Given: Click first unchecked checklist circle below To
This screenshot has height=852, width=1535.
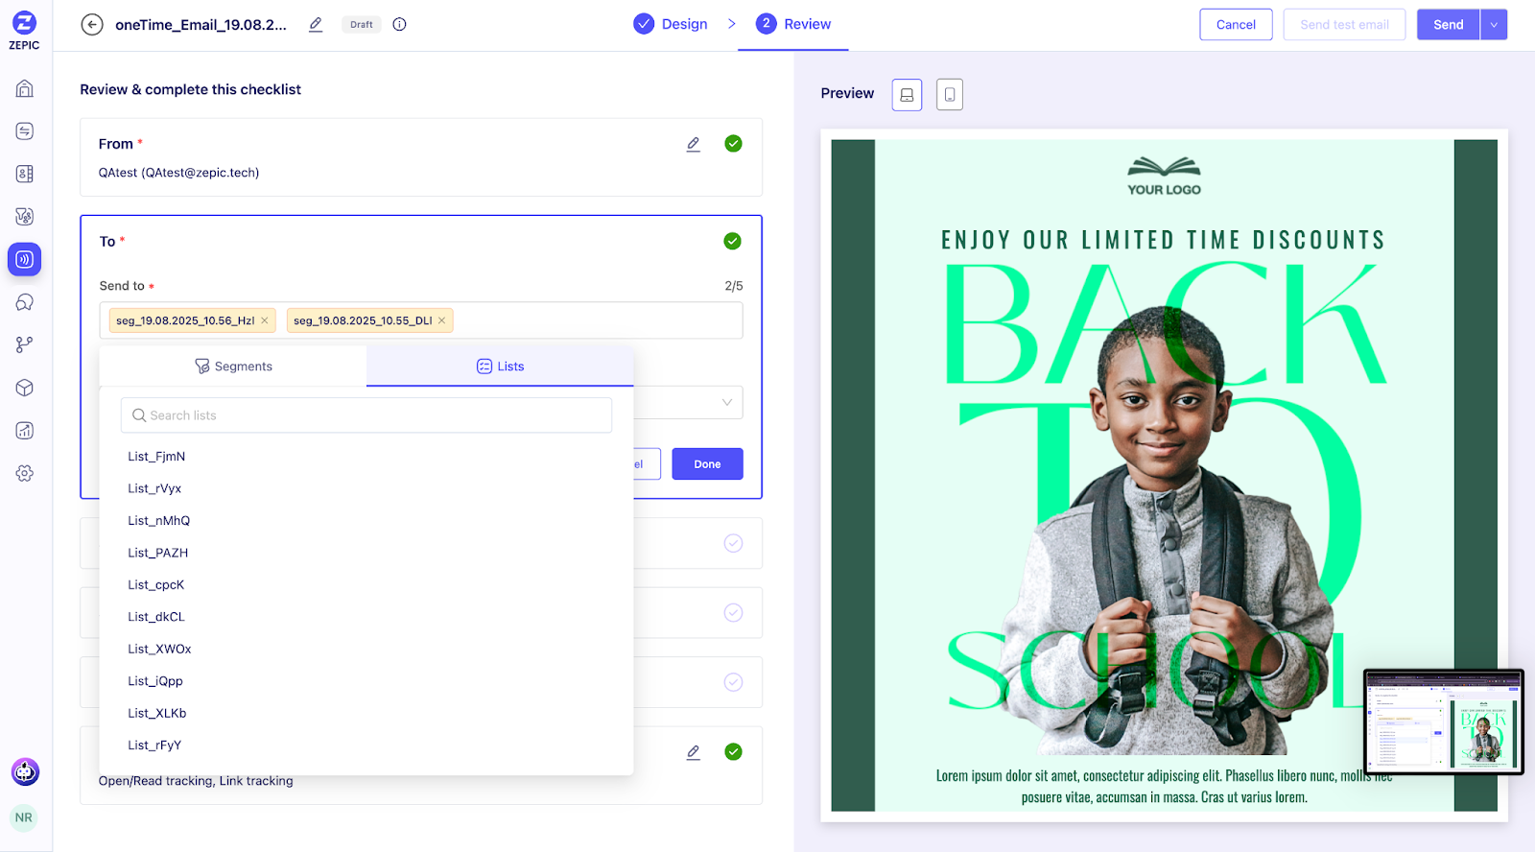Looking at the screenshot, I should pyautogui.click(x=734, y=543).
